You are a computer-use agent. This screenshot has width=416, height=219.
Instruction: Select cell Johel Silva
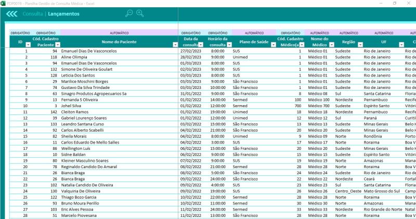tap(119, 106)
